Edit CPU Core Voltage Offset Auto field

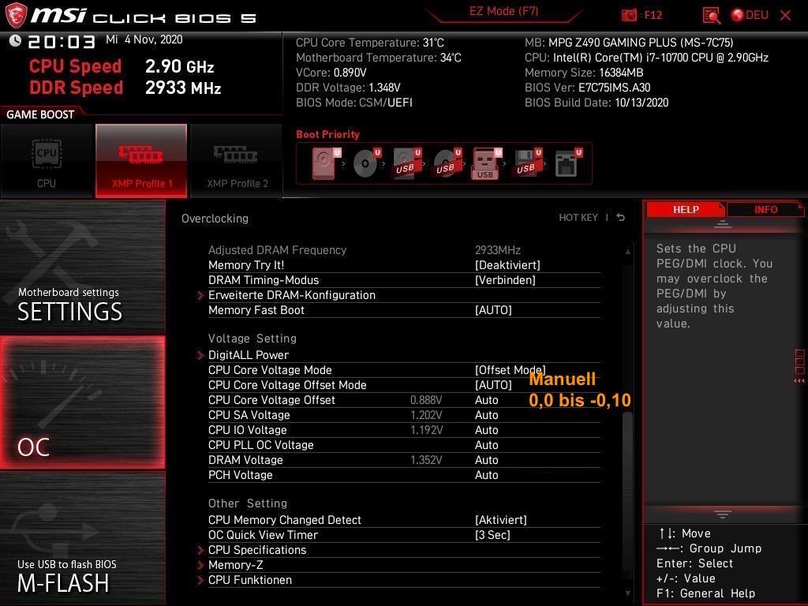pos(486,400)
